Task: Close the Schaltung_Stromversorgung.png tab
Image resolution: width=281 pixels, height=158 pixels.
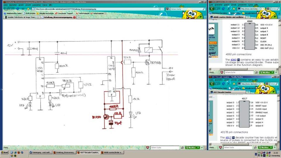Action: 75,17
